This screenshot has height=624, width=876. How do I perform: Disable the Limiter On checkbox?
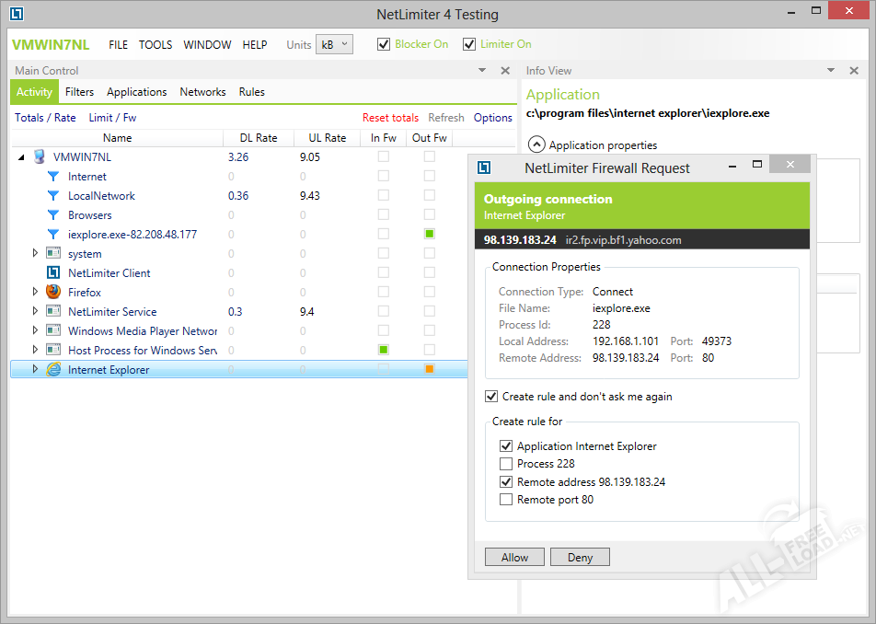469,44
